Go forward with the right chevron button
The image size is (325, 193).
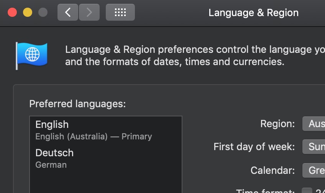click(x=89, y=12)
